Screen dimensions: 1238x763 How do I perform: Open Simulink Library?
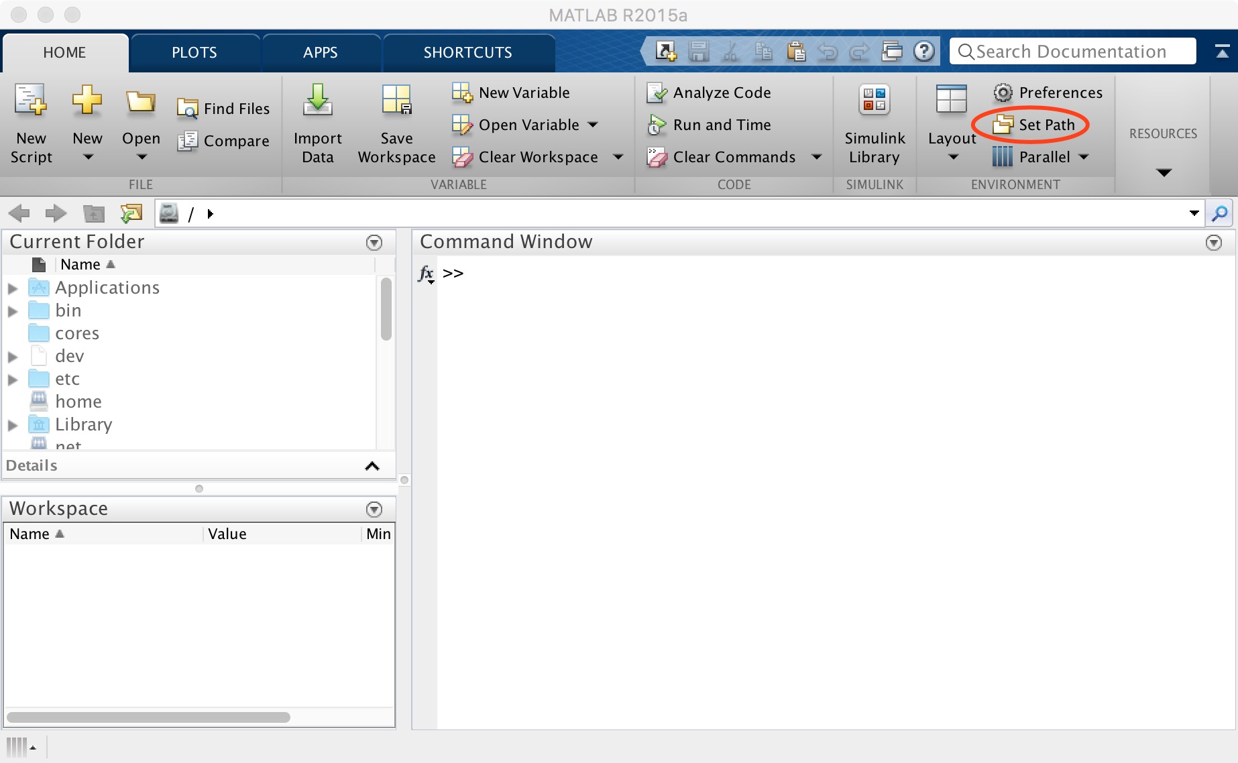[x=875, y=125]
